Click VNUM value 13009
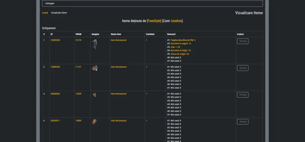This screenshot has height=142, width=305. (79, 121)
